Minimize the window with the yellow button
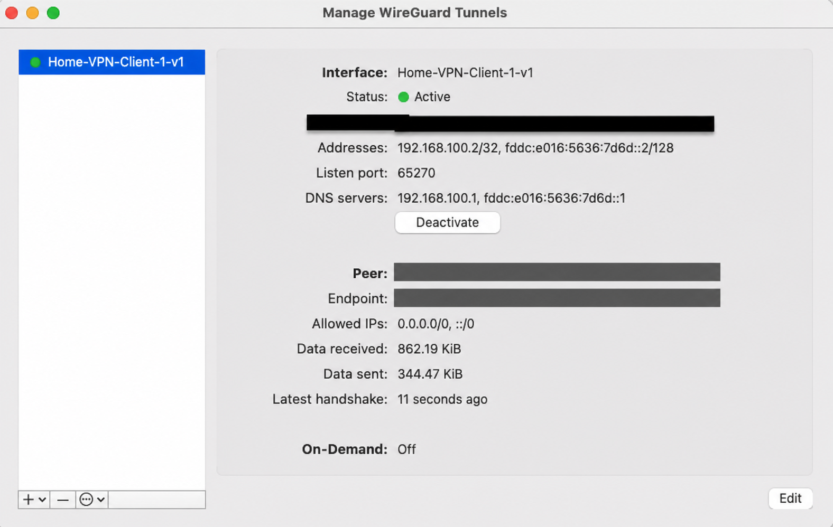The width and height of the screenshot is (833, 527). tap(32, 13)
